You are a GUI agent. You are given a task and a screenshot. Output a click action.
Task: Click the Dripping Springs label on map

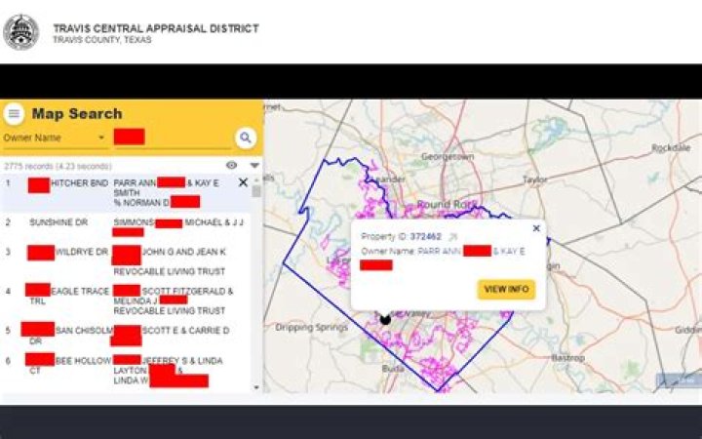click(x=312, y=328)
